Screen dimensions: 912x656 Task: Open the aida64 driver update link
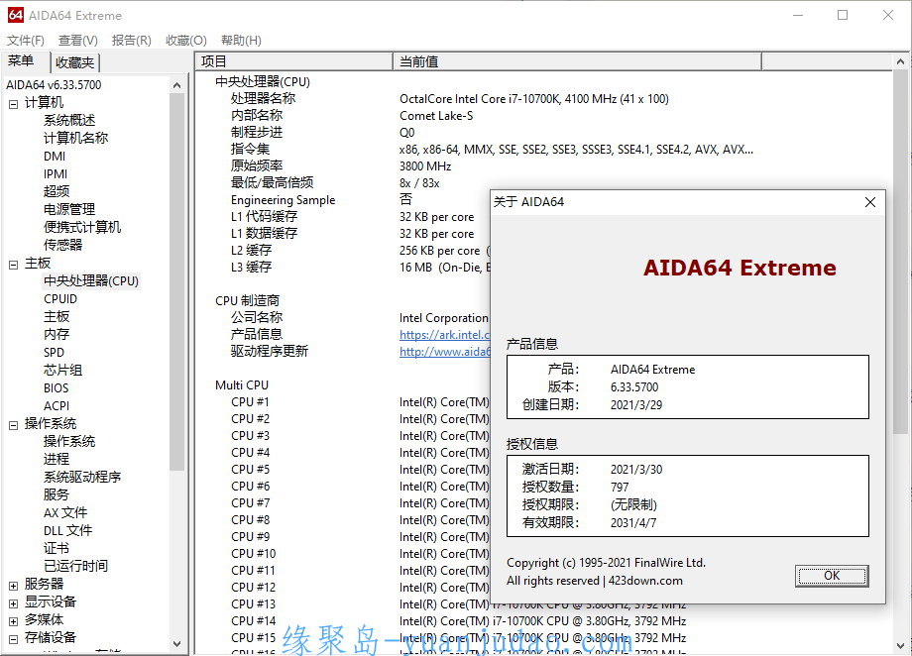click(445, 352)
